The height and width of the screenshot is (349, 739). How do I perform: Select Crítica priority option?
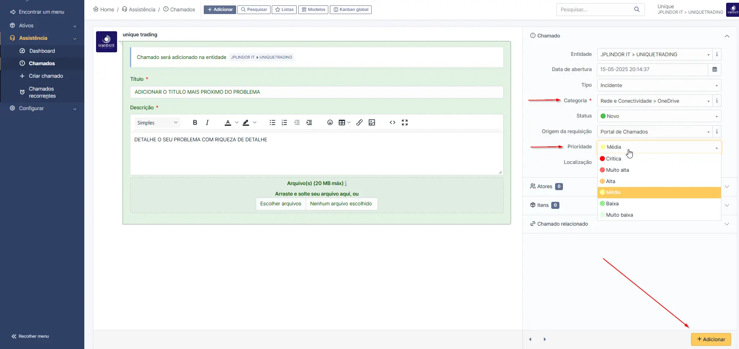(x=613, y=159)
